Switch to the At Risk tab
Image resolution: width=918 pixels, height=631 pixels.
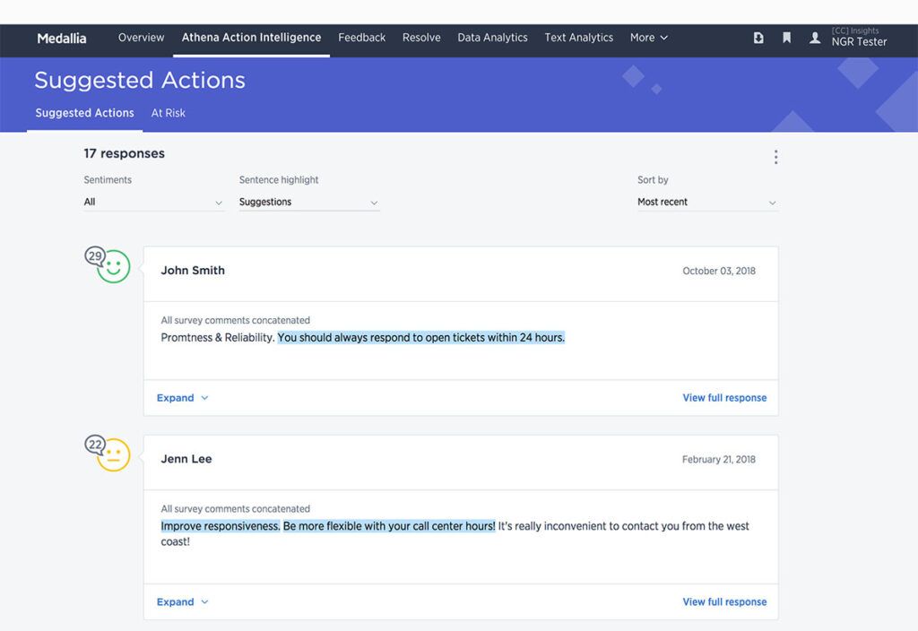(168, 113)
